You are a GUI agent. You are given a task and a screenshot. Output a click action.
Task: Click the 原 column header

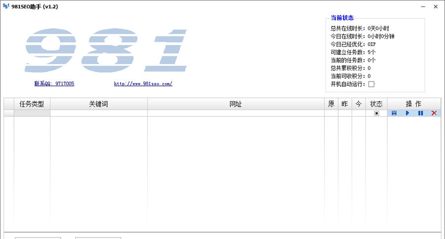click(331, 104)
